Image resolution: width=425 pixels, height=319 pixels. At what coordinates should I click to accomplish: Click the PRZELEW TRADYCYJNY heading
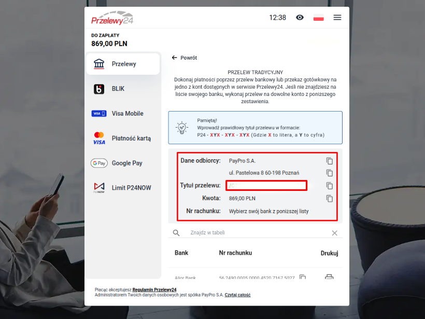coord(256,73)
